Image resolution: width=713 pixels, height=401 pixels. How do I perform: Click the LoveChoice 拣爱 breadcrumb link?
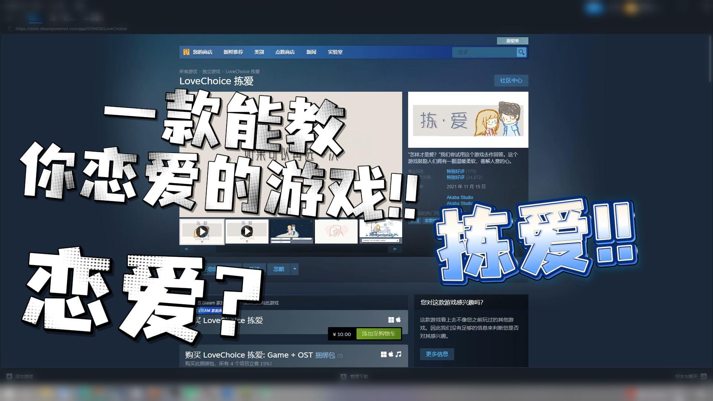coord(242,72)
